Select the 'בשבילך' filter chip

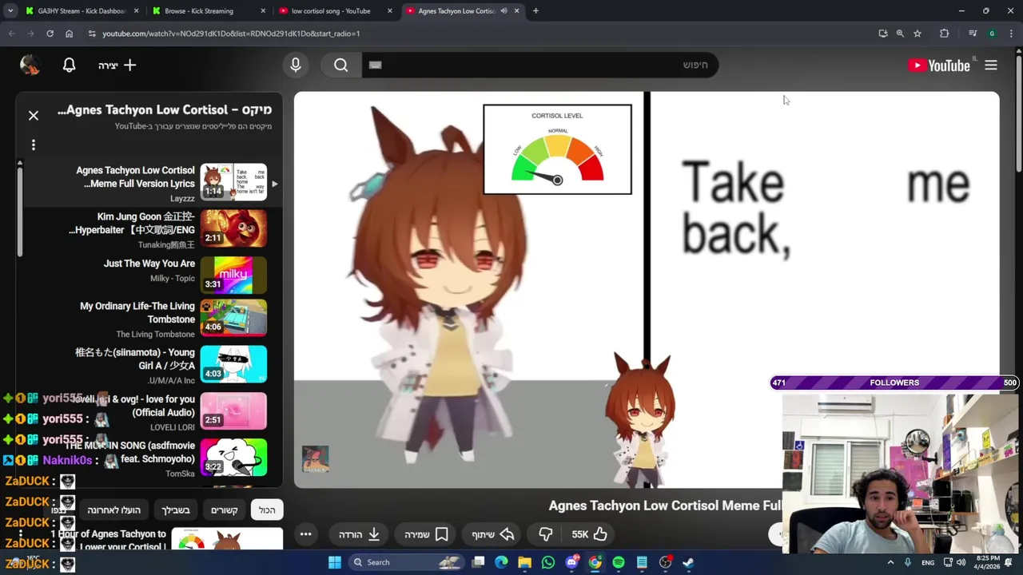coord(176,510)
